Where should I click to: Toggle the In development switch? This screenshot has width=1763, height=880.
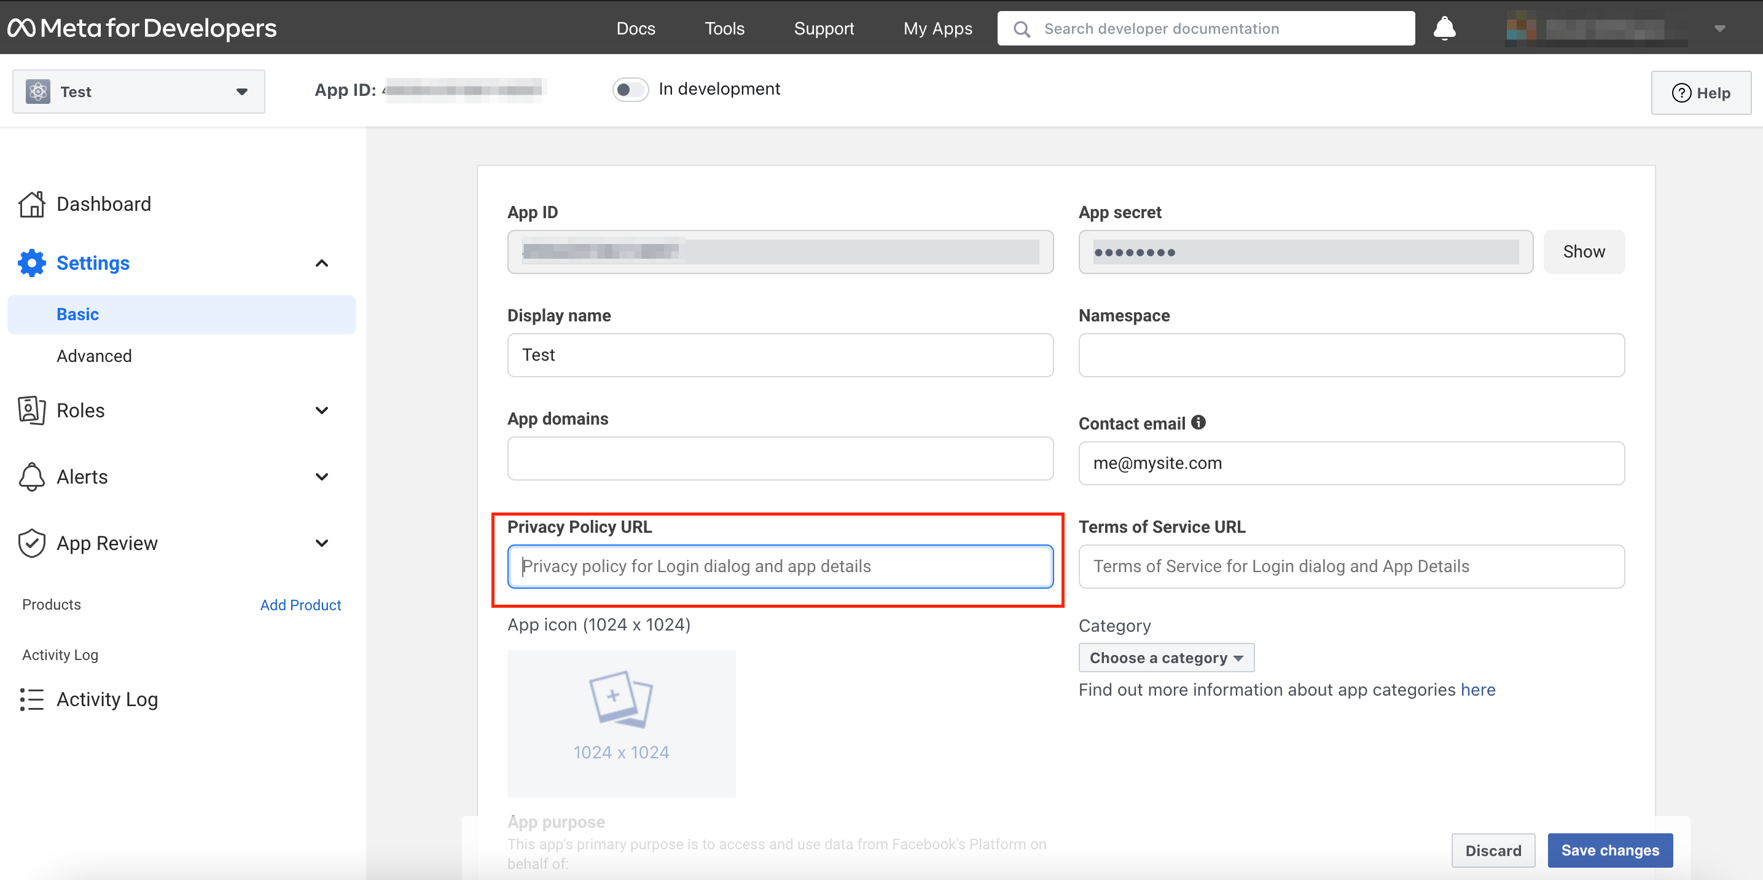click(630, 90)
